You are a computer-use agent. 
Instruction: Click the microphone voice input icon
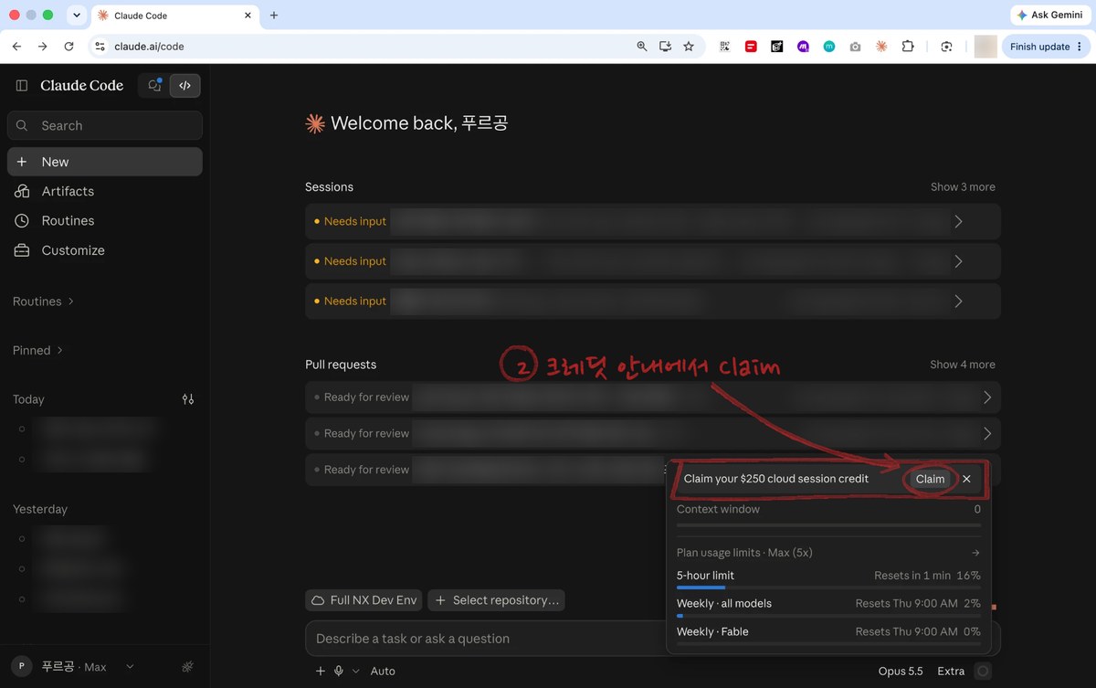(x=339, y=671)
